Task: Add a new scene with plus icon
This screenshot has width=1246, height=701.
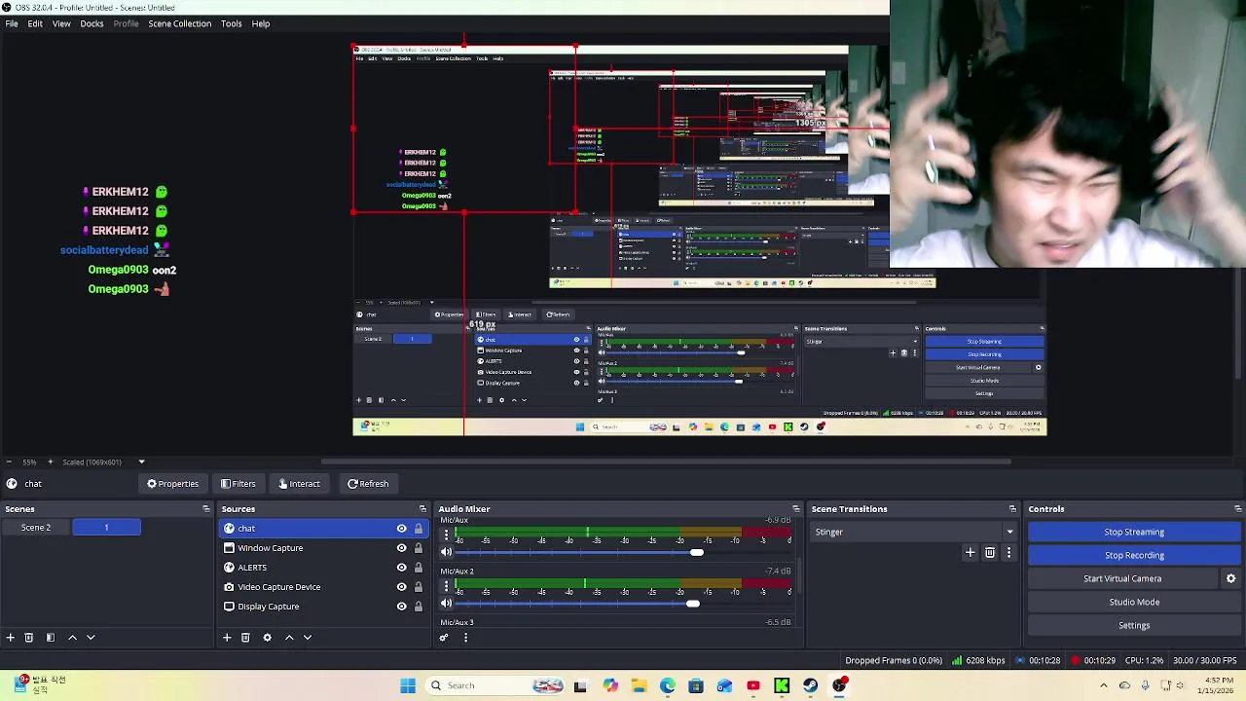Action: (10, 638)
